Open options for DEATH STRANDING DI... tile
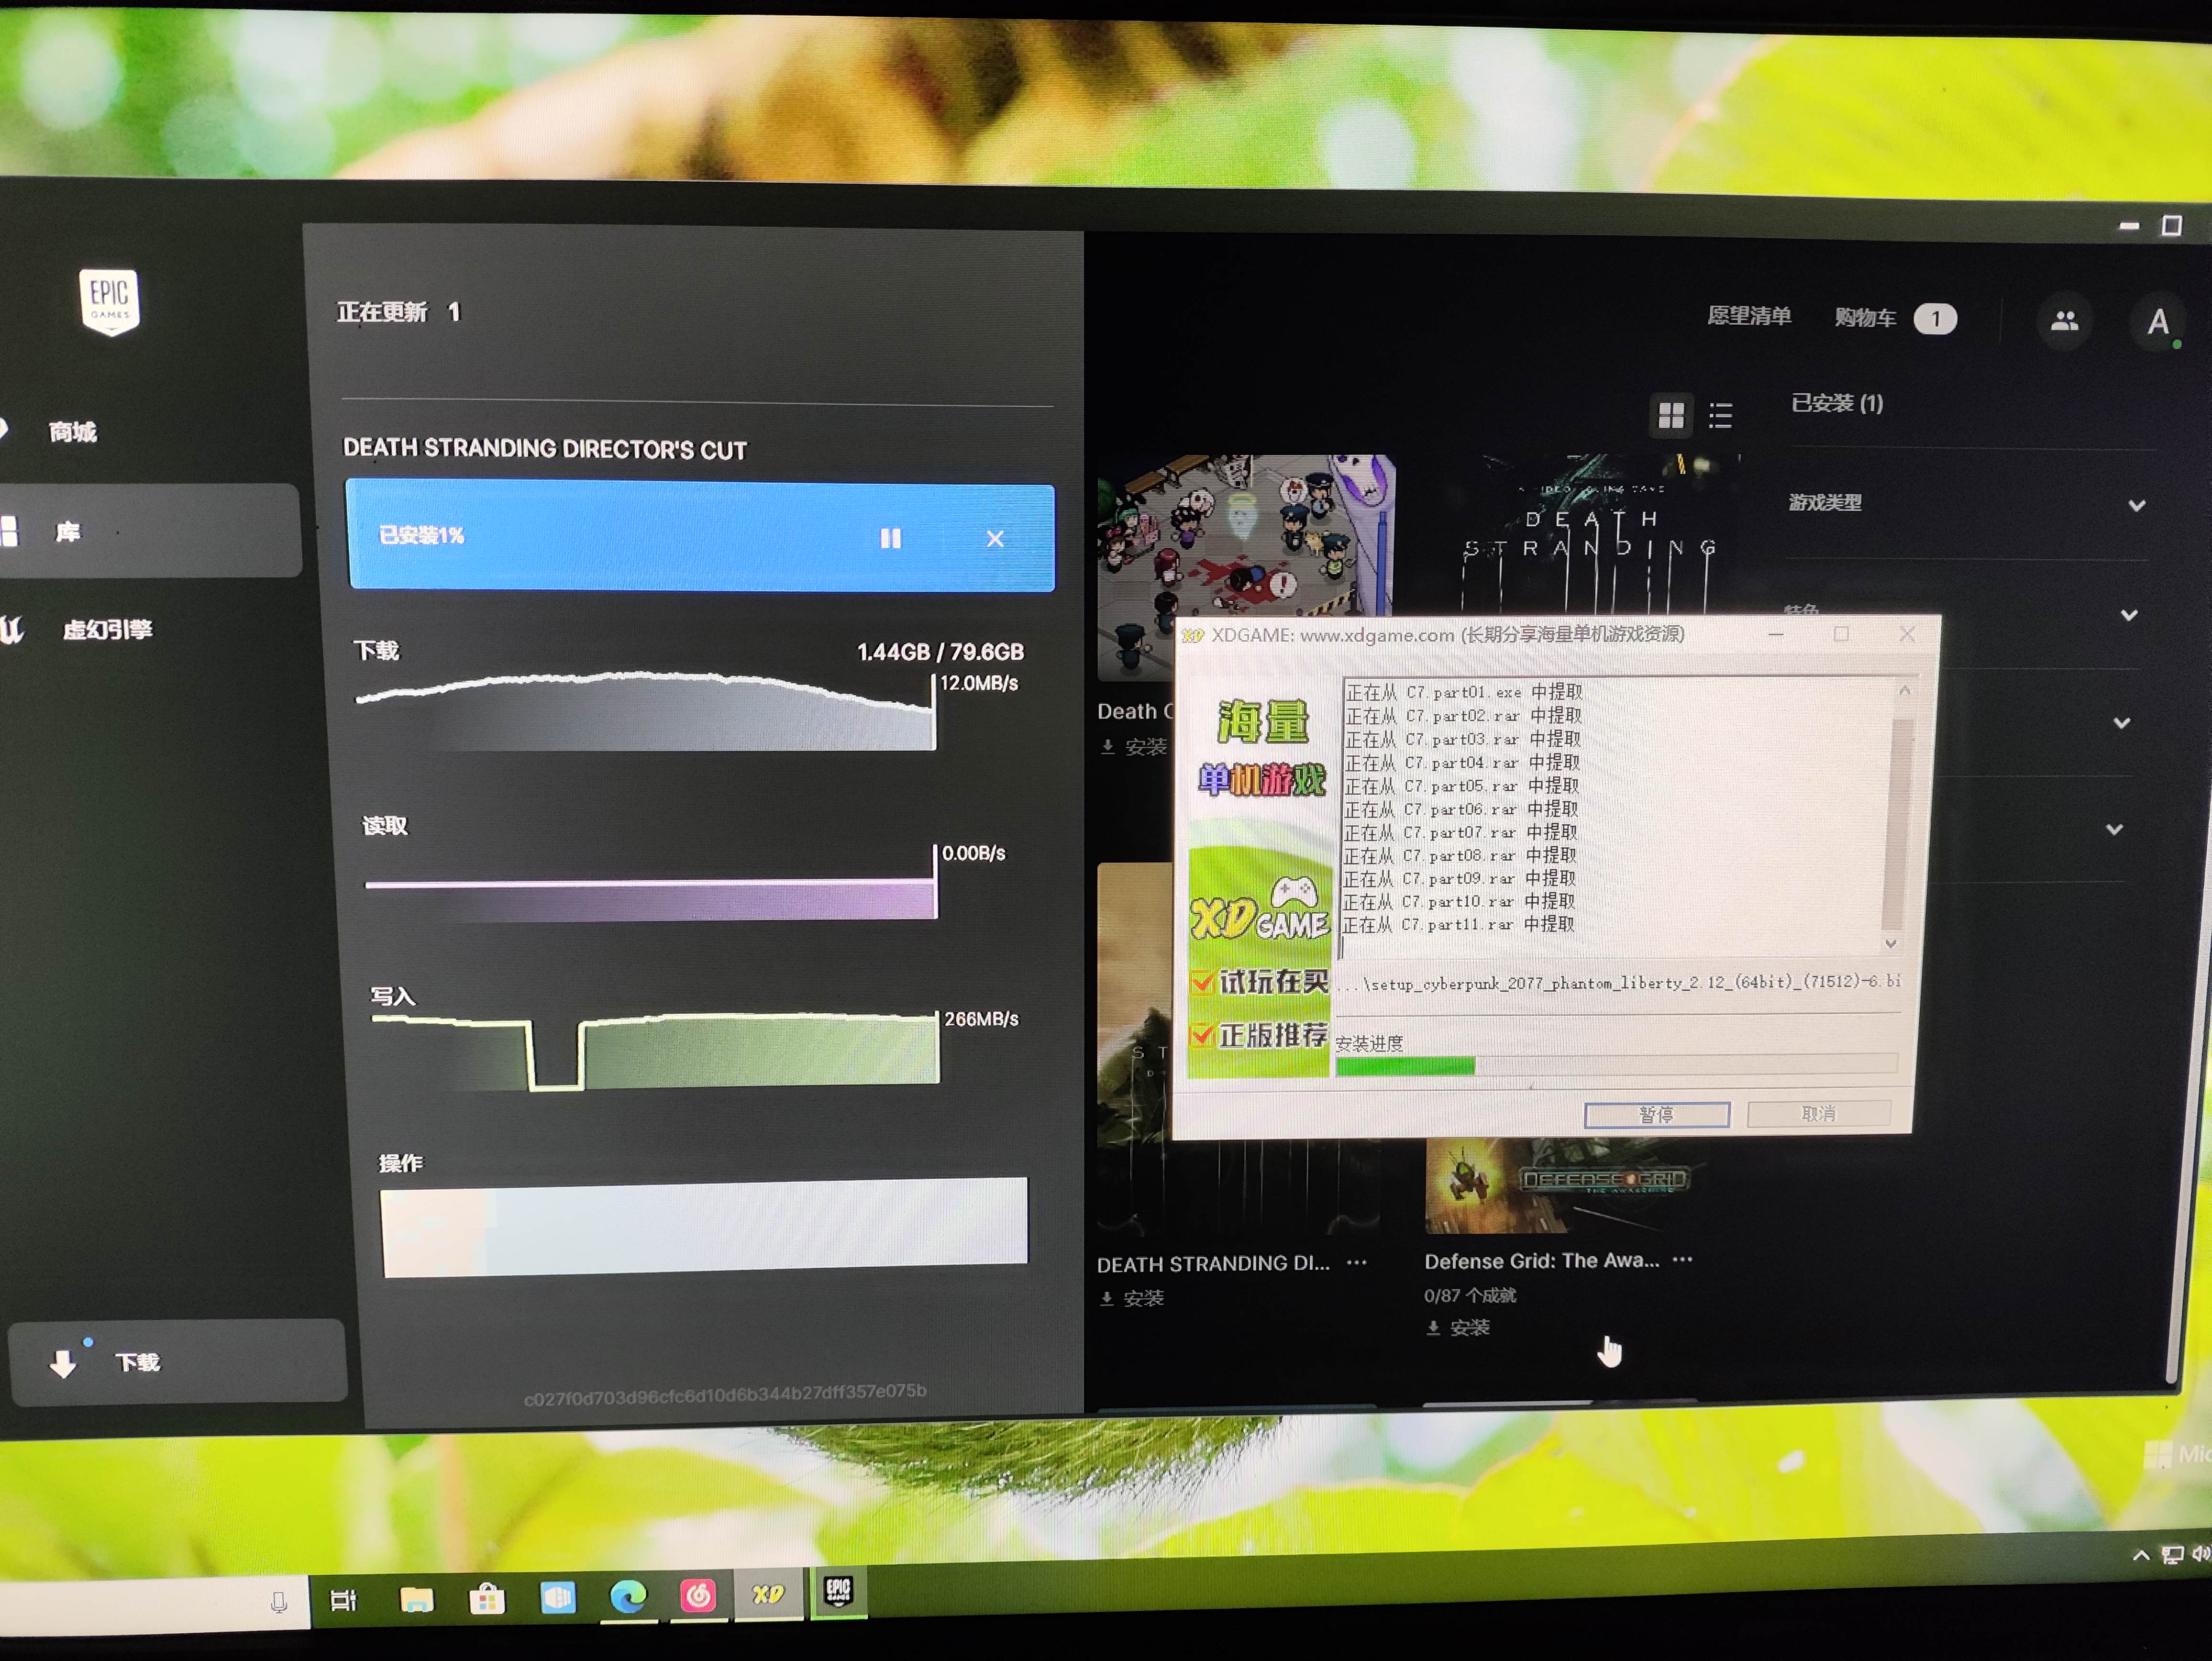 1356,1262
